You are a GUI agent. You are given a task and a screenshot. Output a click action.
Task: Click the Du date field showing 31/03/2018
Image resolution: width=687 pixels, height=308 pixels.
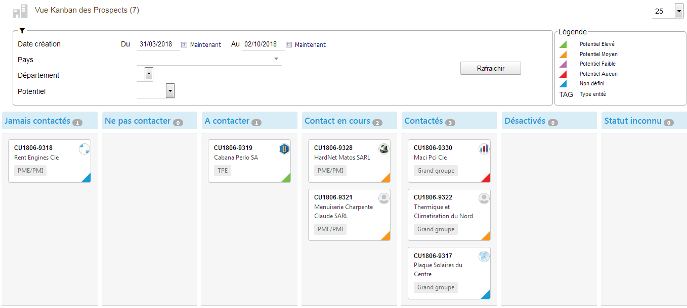(158, 44)
